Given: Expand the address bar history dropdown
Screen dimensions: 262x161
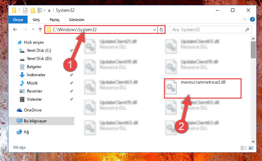Looking at the screenshot, I should click(155, 30).
